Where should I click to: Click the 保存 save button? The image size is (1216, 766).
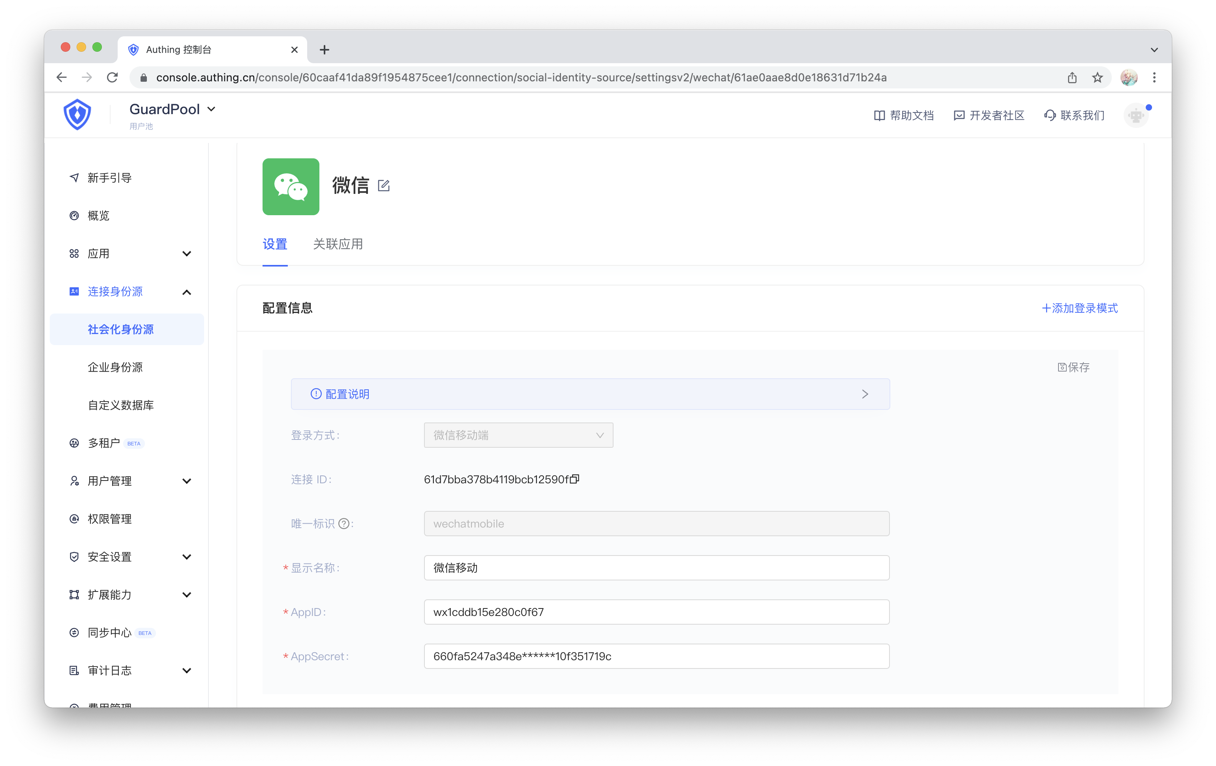click(1073, 367)
